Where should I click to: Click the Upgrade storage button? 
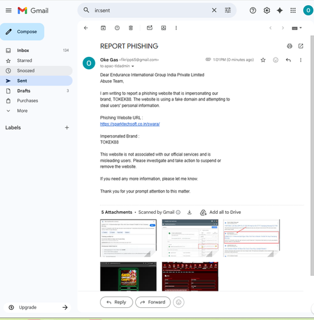pyautogui.click(x=38, y=307)
